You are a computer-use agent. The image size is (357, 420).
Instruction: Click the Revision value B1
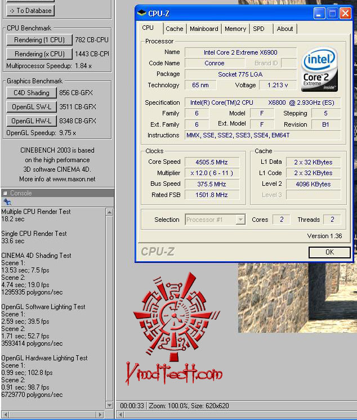coord(325,124)
